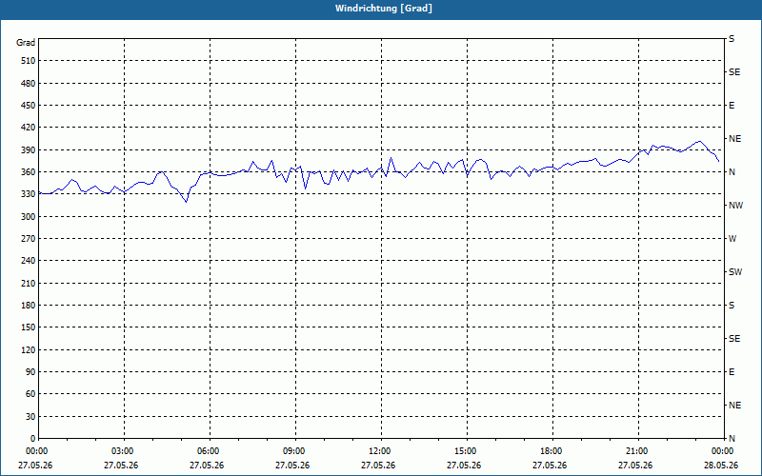Select the 480 value on the y-axis

click(x=29, y=84)
